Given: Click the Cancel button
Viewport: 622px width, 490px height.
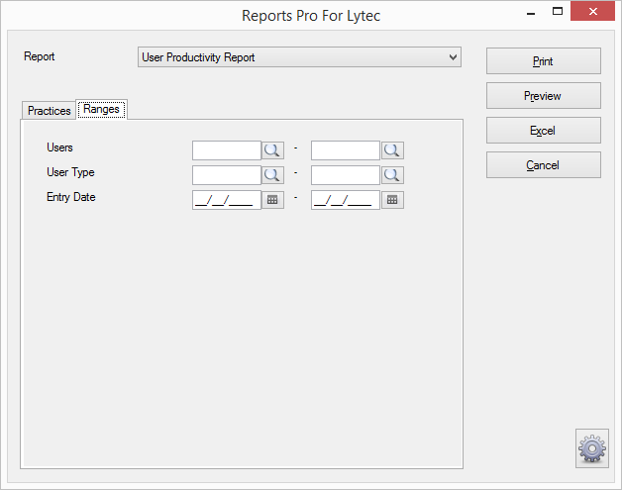Looking at the screenshot, I should pos(543,164).
